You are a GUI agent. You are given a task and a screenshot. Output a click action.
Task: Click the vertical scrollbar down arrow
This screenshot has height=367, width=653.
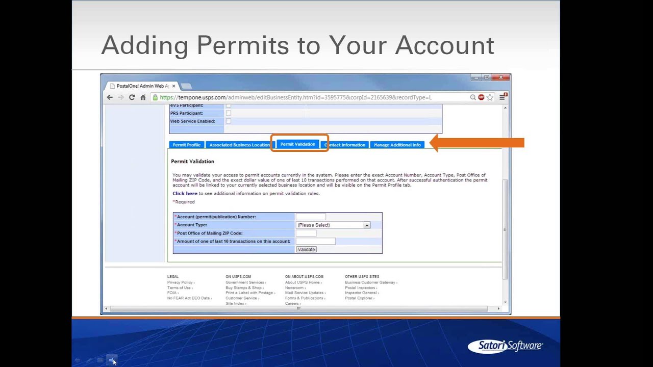click(505, 302)
